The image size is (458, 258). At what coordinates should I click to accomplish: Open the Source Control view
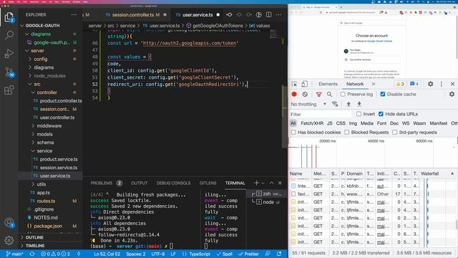9,72
